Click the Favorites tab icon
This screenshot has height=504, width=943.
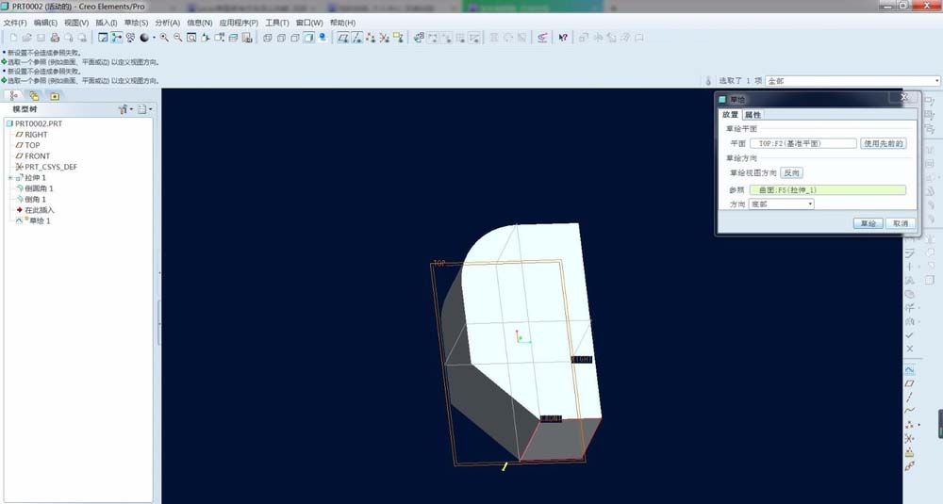[x=54, y=95]
